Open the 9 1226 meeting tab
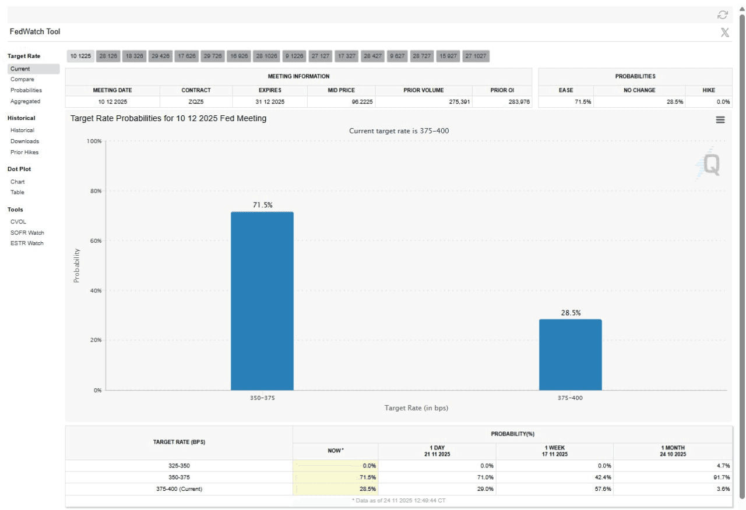The height and width of the screenshot is (510, 746). pos(294,56)
